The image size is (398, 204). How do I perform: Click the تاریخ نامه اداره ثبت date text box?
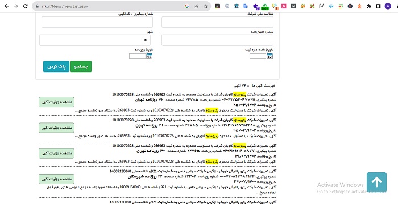coord(258,56)
